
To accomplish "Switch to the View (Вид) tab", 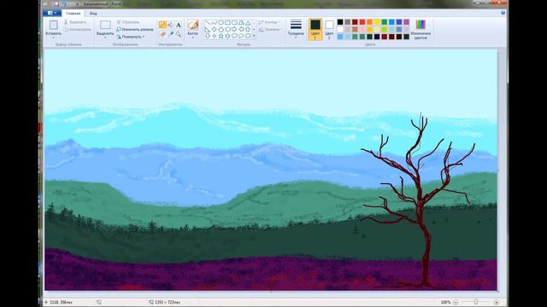I will point(93,14).
